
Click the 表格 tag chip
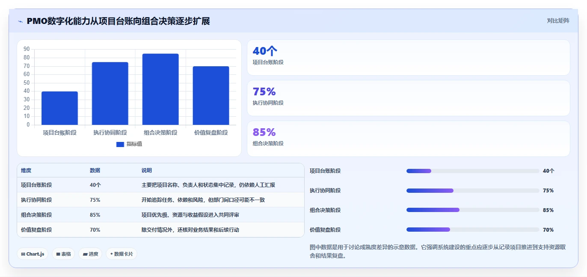point(63,254)
